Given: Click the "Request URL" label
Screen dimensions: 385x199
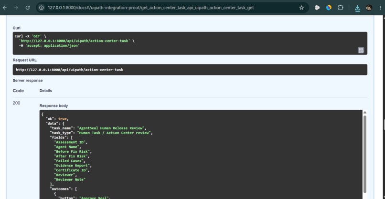Looking at the screenshot, I should click(x=25, y=60).
